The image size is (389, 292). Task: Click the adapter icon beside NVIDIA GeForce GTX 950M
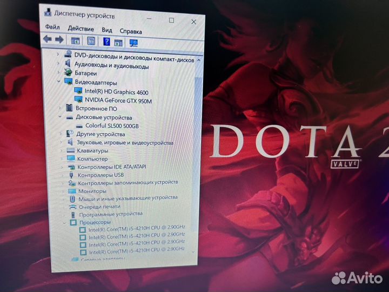79,99
